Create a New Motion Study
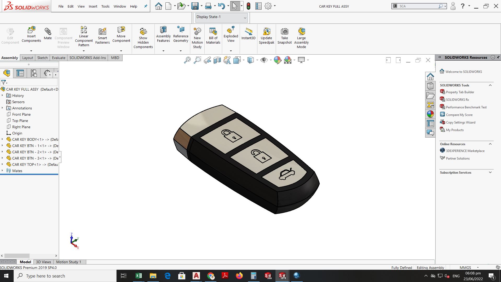 click(x=197, y=38)
